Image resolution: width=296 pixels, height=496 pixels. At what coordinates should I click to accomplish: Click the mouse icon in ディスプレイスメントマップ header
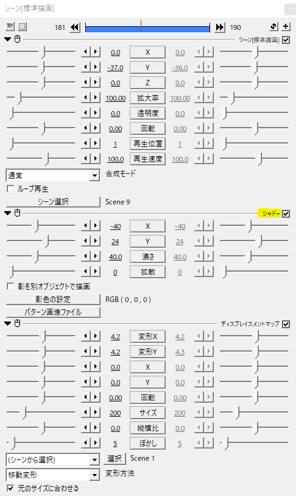click(x=18, y=323)
